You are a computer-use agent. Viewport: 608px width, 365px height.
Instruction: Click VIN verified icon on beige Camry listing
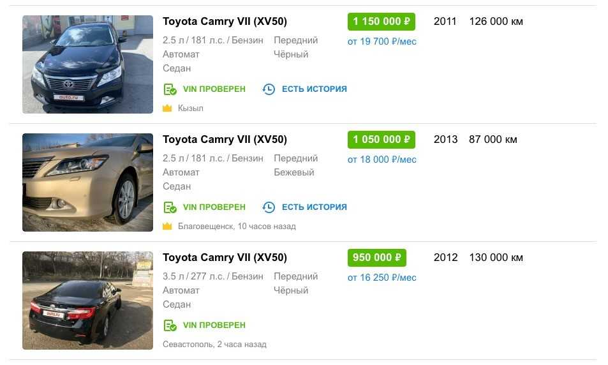[x=170, y=207]
